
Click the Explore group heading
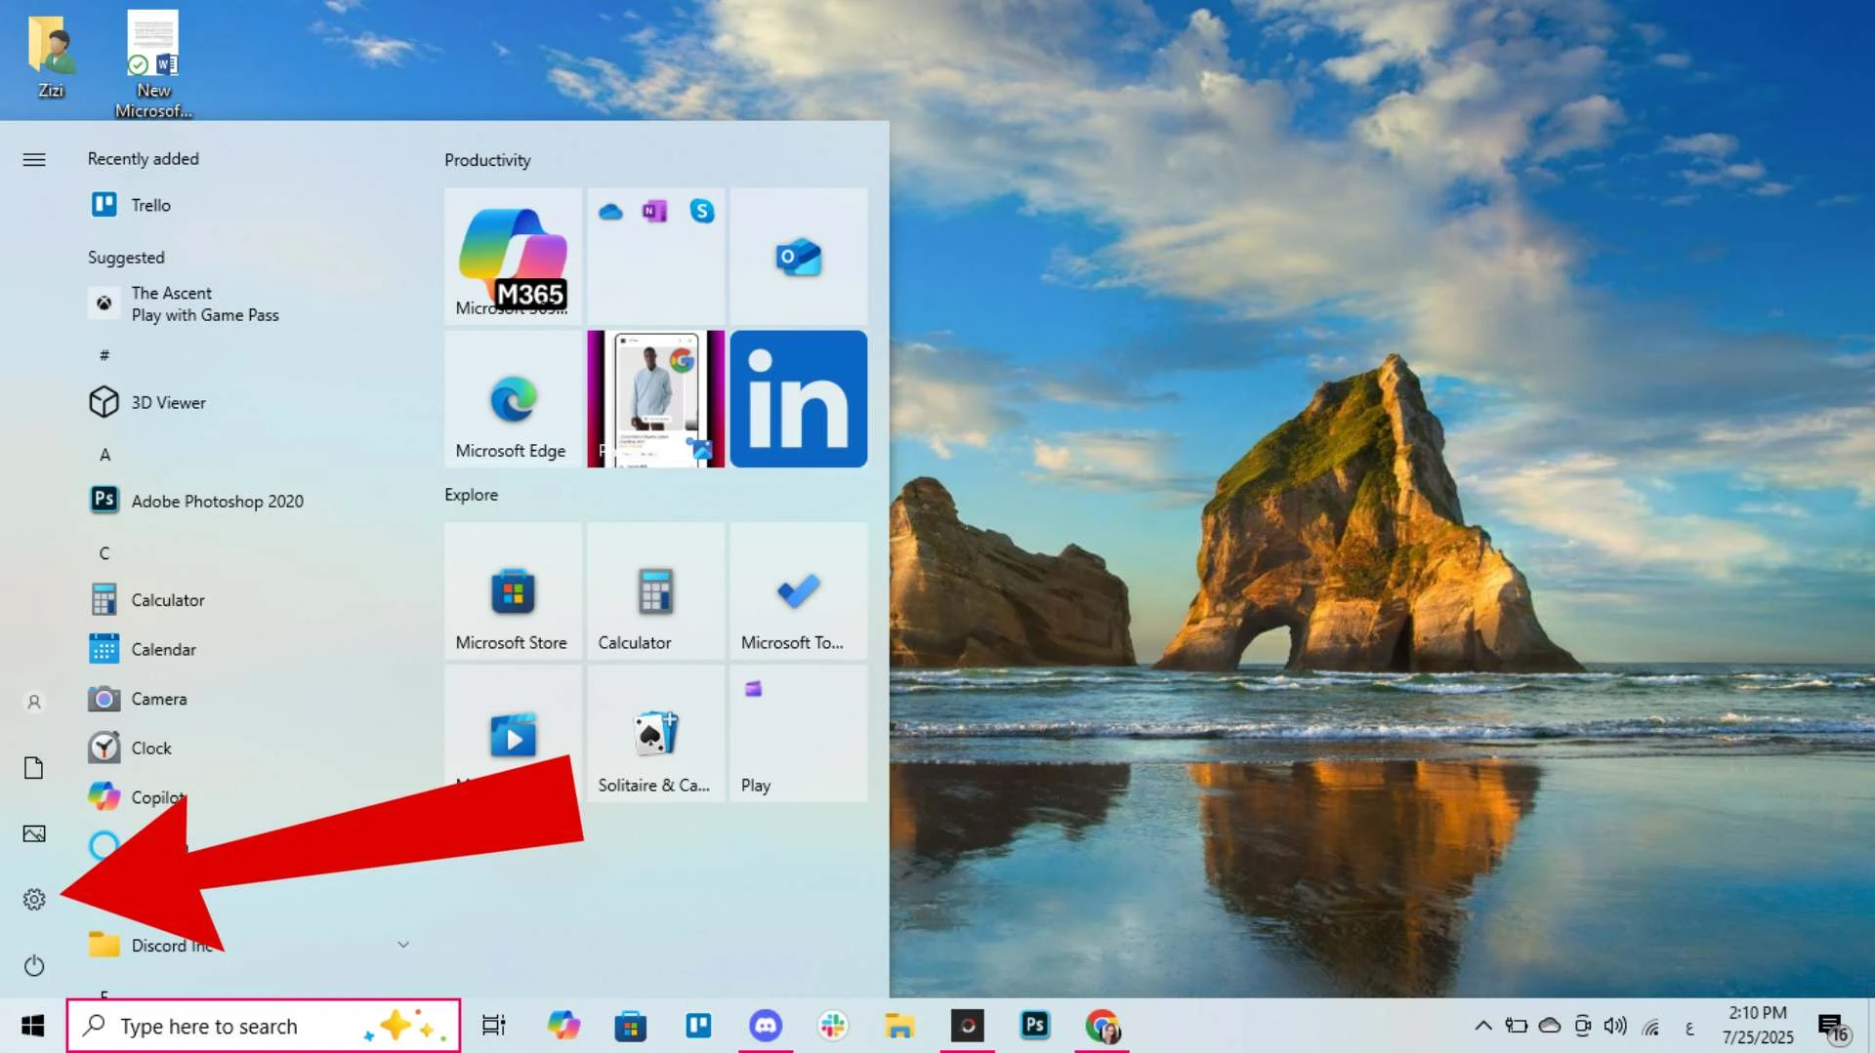(472, 495)
